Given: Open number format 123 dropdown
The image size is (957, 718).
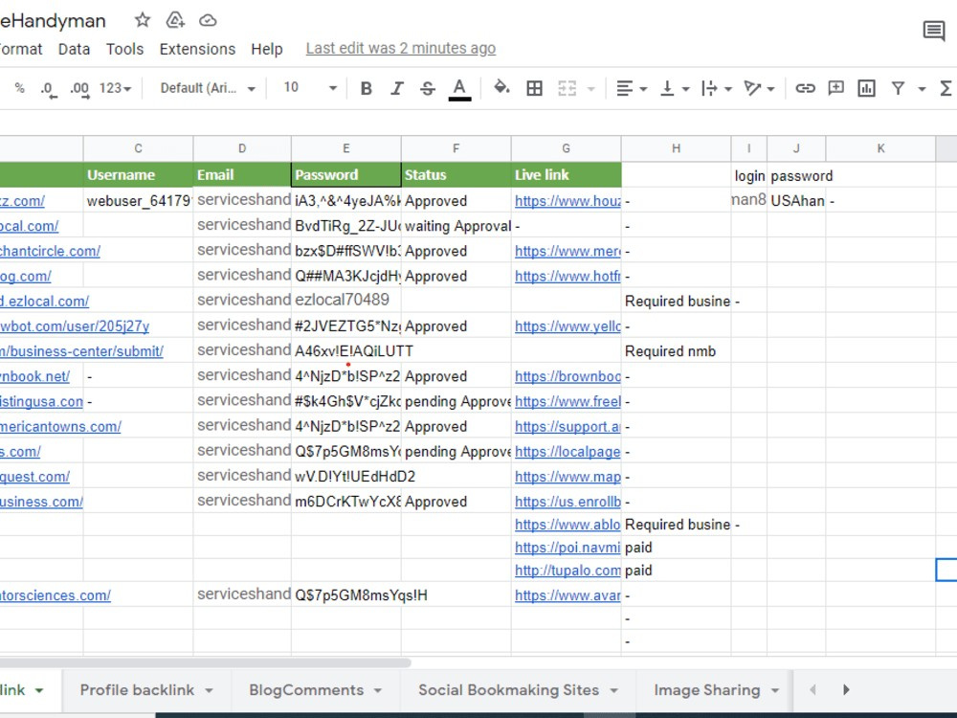Looking at the screenshot, I should 115,88.
